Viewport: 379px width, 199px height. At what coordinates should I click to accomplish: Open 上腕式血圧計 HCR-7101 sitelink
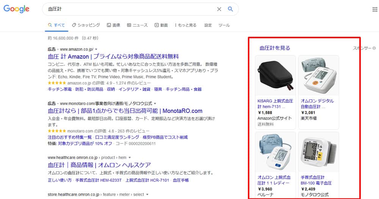click(x=147, y=180)
